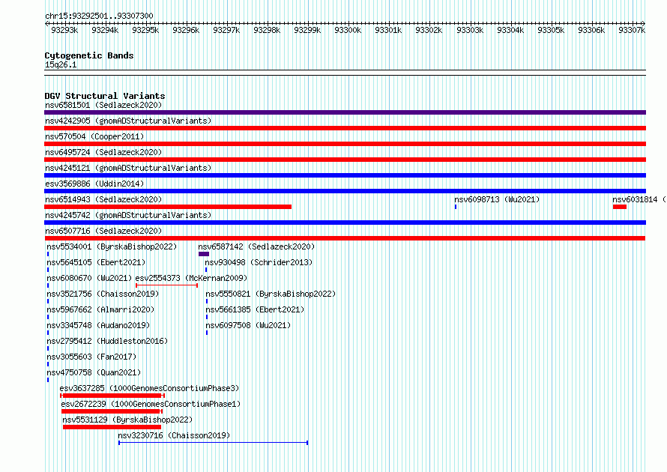Open esv2672239 (1000GenomesConsortiumPhase1) label
Image resolution: width=667 pixels, height=472 pixels.
click(151, 404)
